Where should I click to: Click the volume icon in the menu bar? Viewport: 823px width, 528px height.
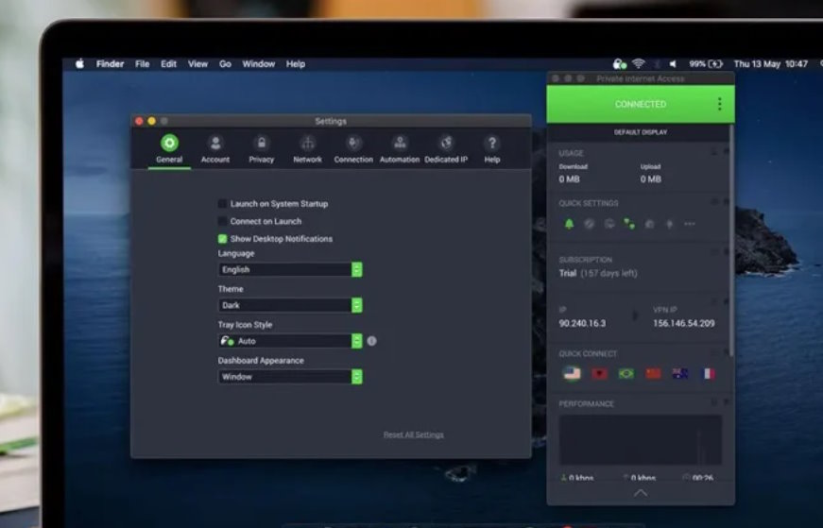point(673,64)
